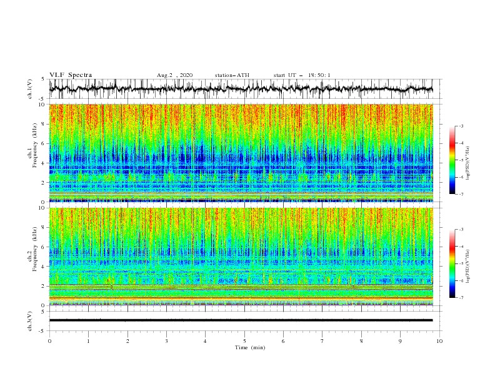Click time axis tick label "5"
The image size is (495, 383).
244,341
